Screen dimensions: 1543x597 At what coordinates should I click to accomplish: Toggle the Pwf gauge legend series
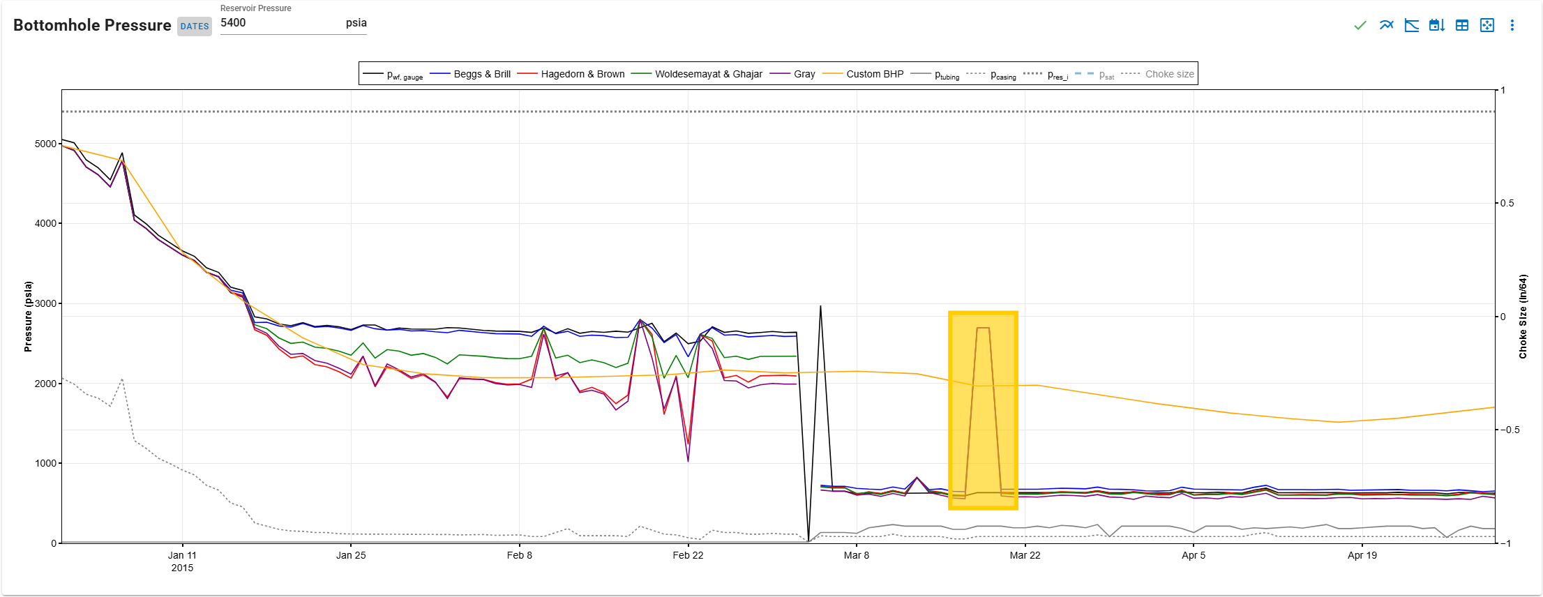393,74
